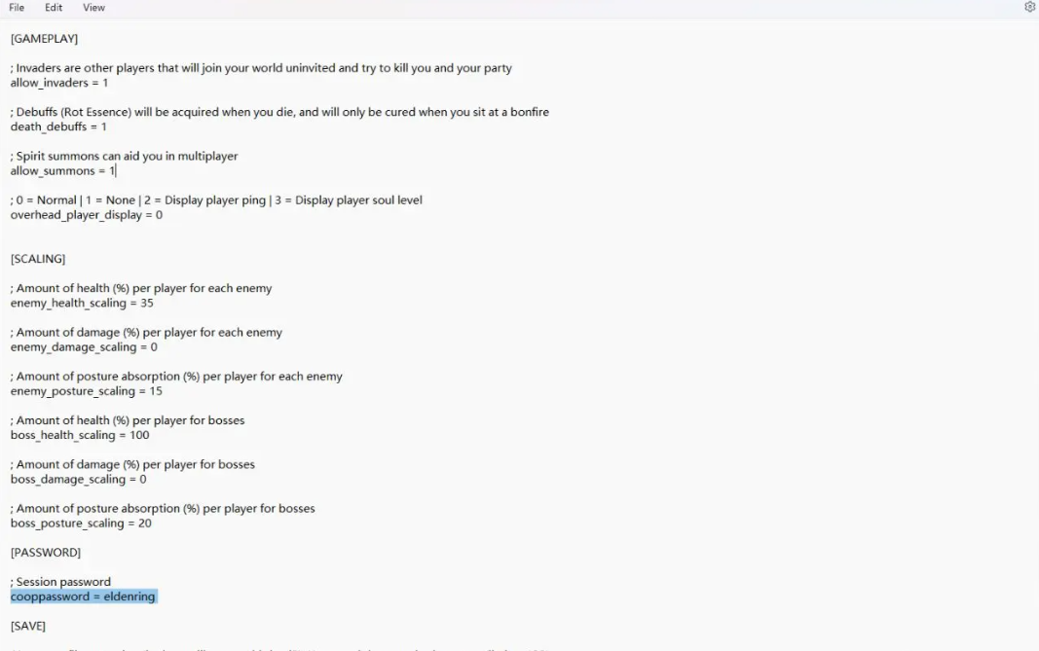Click the [SCALING] section header
The width and height of the screenshot is (1039, 651).
[x=38, y=259]
